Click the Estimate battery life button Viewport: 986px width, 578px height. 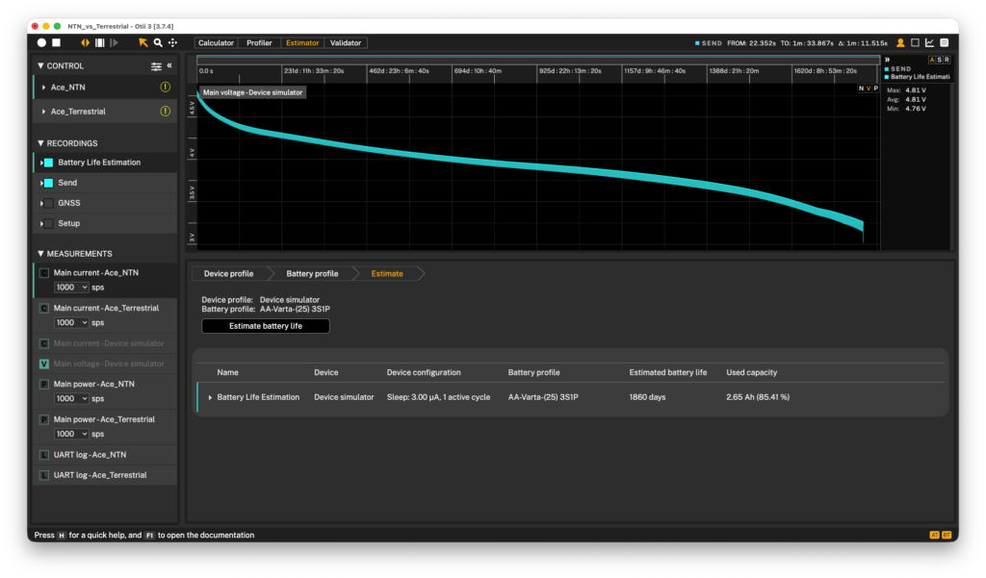click(266, 326)
